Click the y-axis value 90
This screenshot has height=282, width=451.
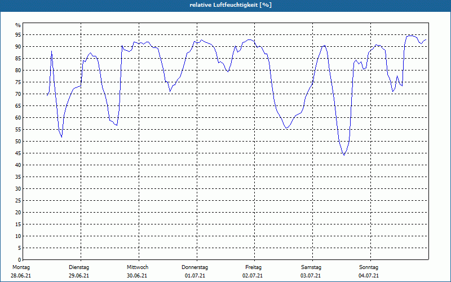(18, 47)
